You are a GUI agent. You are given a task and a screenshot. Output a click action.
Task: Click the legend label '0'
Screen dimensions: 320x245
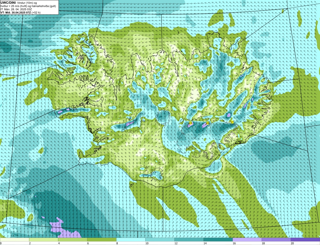pos(1,243)
